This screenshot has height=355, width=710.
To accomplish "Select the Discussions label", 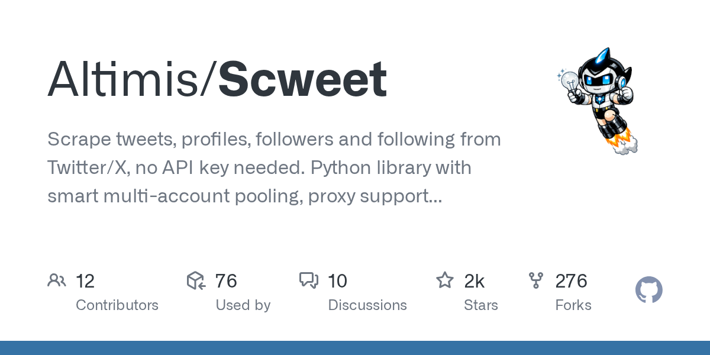I will (x=367, y=305).
